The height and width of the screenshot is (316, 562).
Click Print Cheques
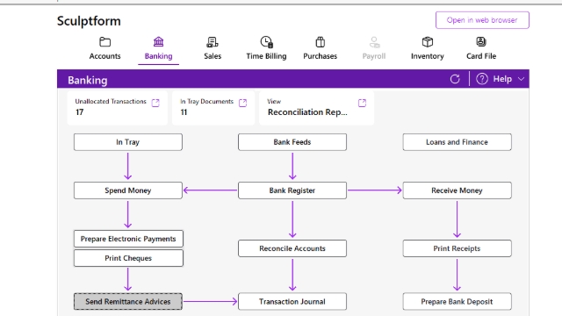pyautogui.click(x=128, y=258)
